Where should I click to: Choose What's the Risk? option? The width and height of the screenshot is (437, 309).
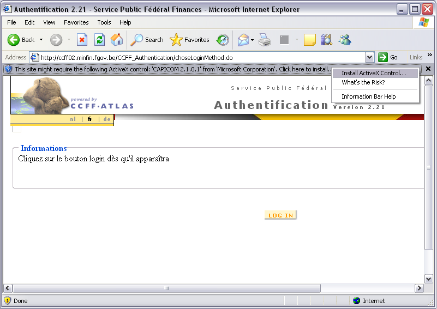tap(375, 82)
